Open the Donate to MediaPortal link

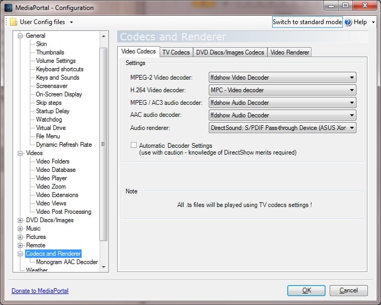[40, 291]
